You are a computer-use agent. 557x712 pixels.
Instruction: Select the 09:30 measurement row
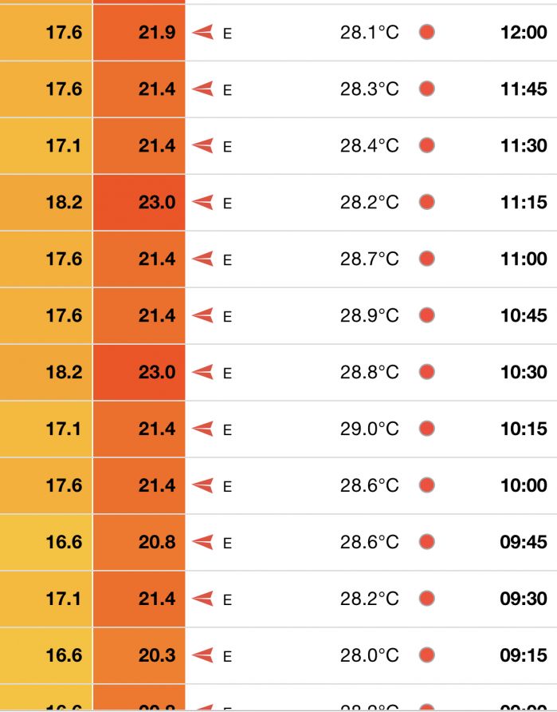point(278,599)
